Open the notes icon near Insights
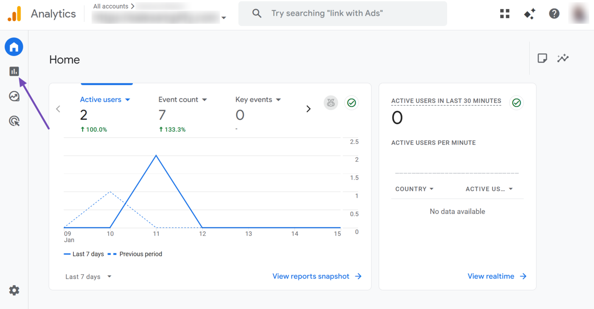This screenshot has height=309, width=594. 542,58
